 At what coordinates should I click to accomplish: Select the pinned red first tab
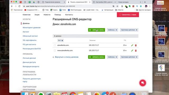click(x=21, y=2)
